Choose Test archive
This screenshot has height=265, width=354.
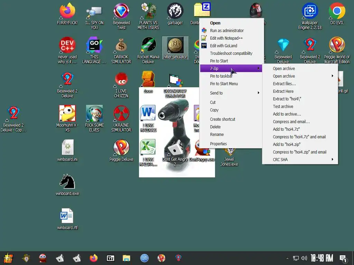(300, 106)
